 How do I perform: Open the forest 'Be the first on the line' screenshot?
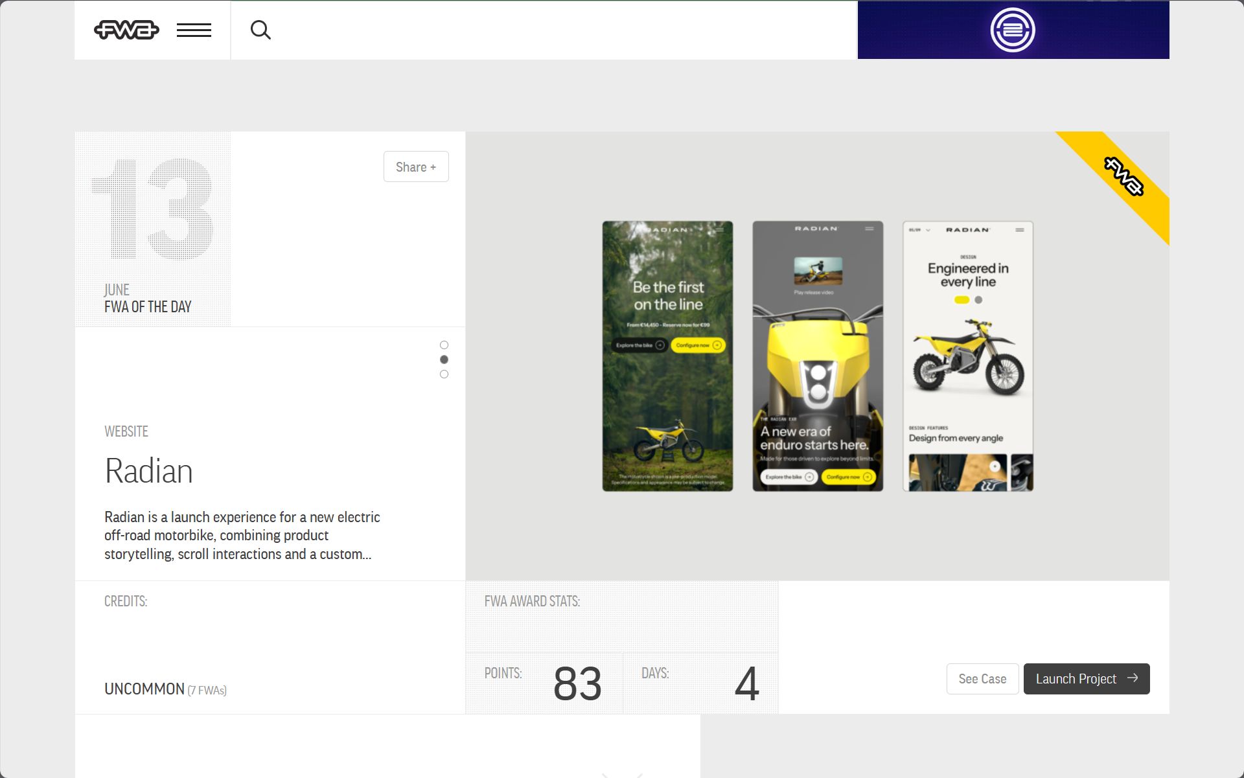(667, 356)
